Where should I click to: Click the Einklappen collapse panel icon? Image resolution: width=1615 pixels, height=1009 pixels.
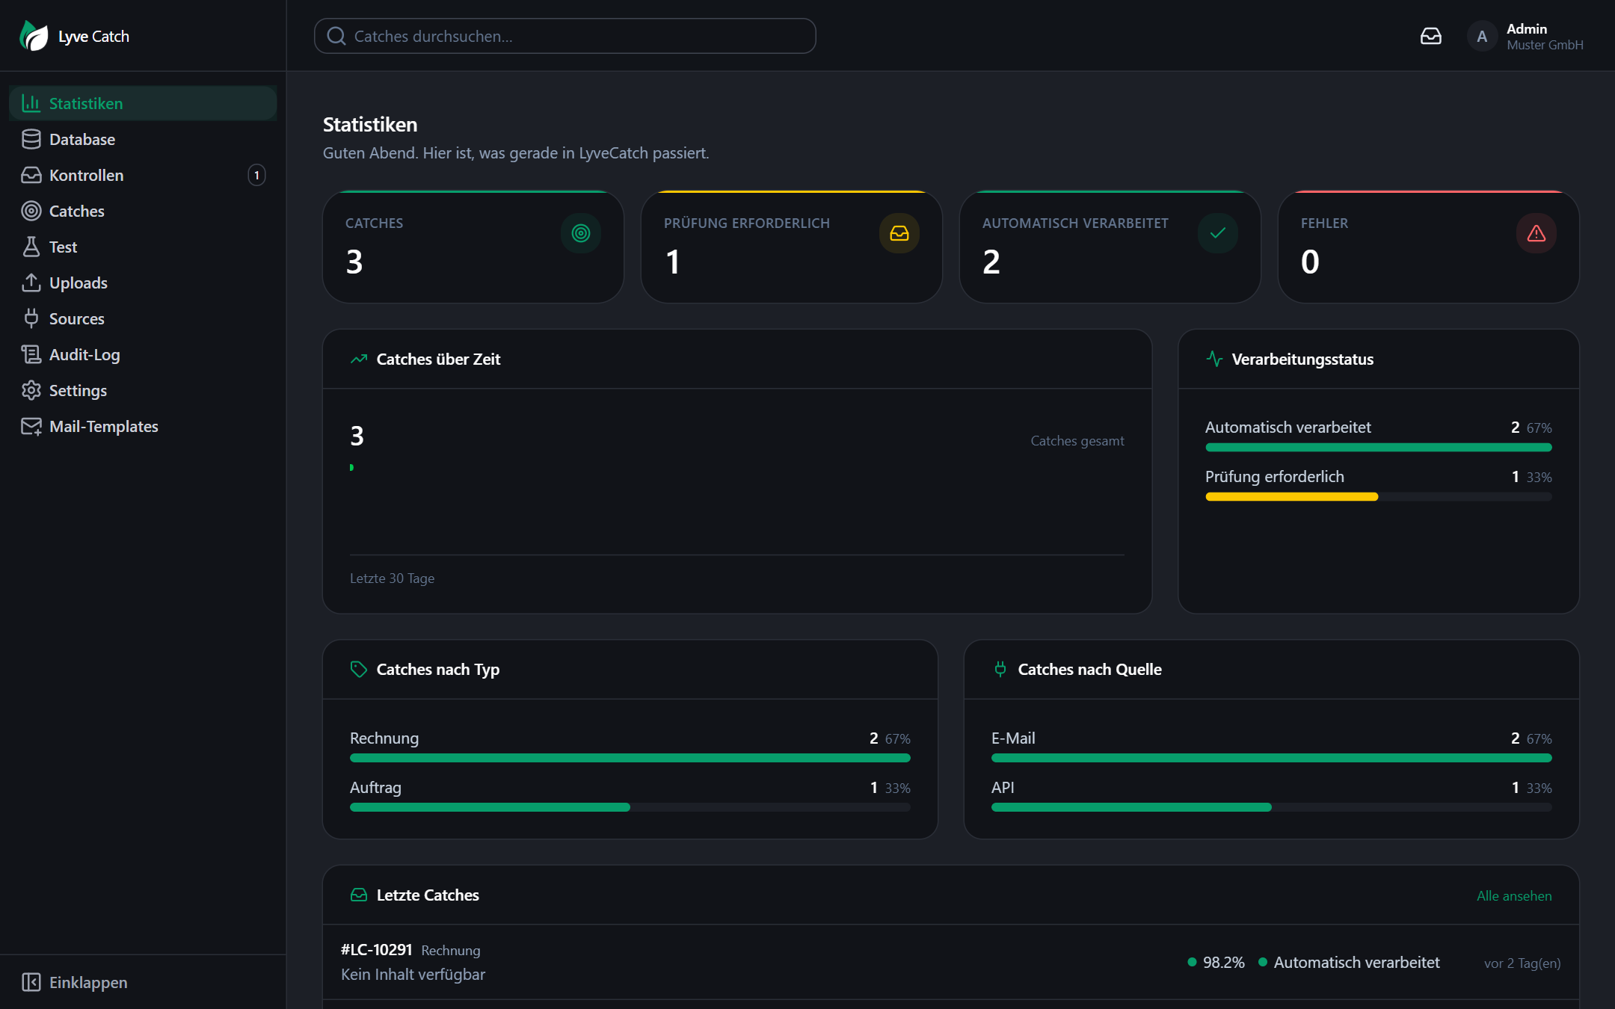tap(31, 982)
